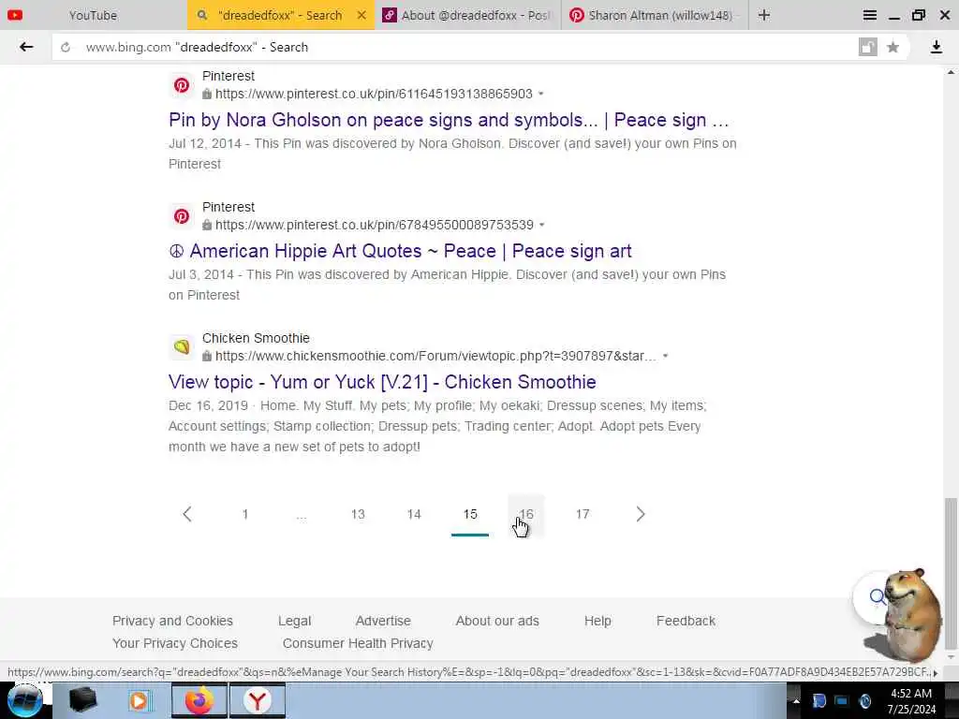Bookmark page with the star icon

893,47
